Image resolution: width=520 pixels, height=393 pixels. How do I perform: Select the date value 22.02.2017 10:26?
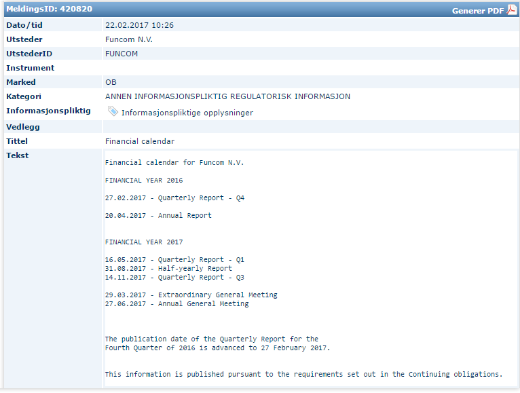(139, 25)
